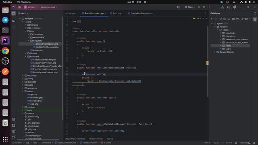Collapse the Providers folder
The height and width of the screenshot is (145, 258).
click(25, 56)
